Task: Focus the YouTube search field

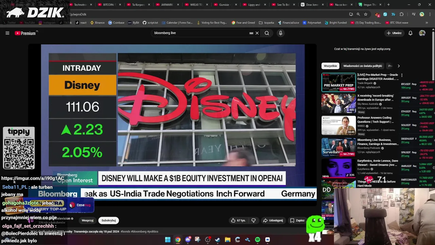Action: click(201, 33)
